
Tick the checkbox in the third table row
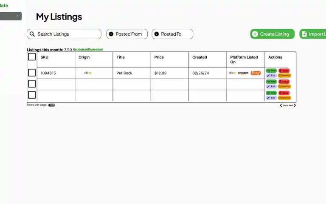click(32, 95)
